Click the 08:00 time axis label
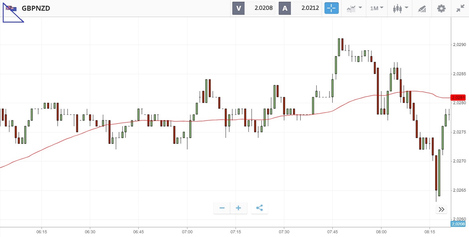 click(381, 232)
